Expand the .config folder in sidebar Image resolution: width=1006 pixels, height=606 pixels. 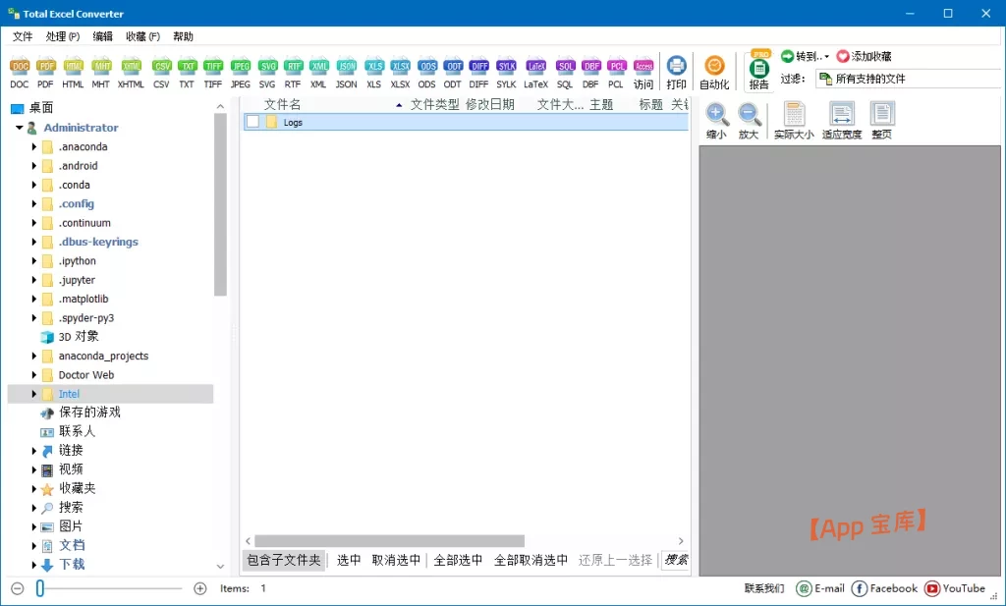31,203
